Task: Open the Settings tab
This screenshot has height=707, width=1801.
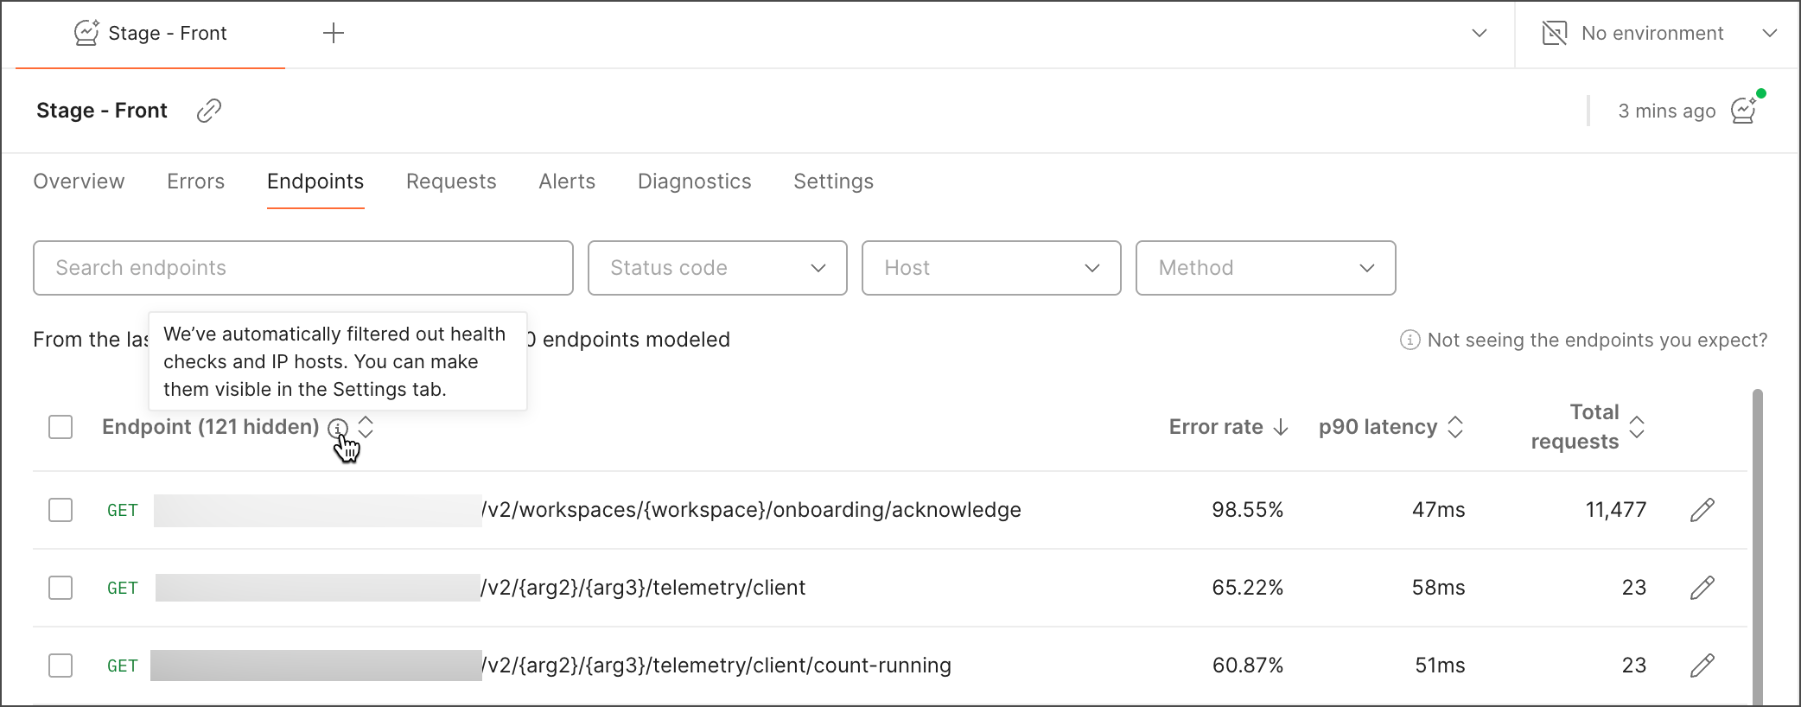Action: point(834,182)
